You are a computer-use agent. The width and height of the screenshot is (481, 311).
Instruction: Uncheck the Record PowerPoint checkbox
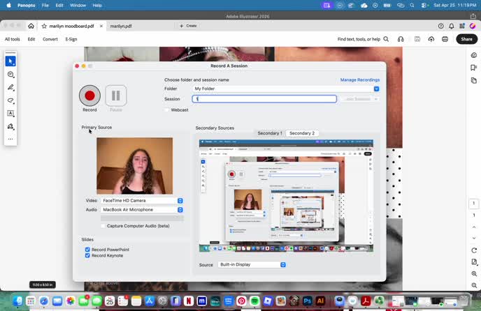[87, 250]
